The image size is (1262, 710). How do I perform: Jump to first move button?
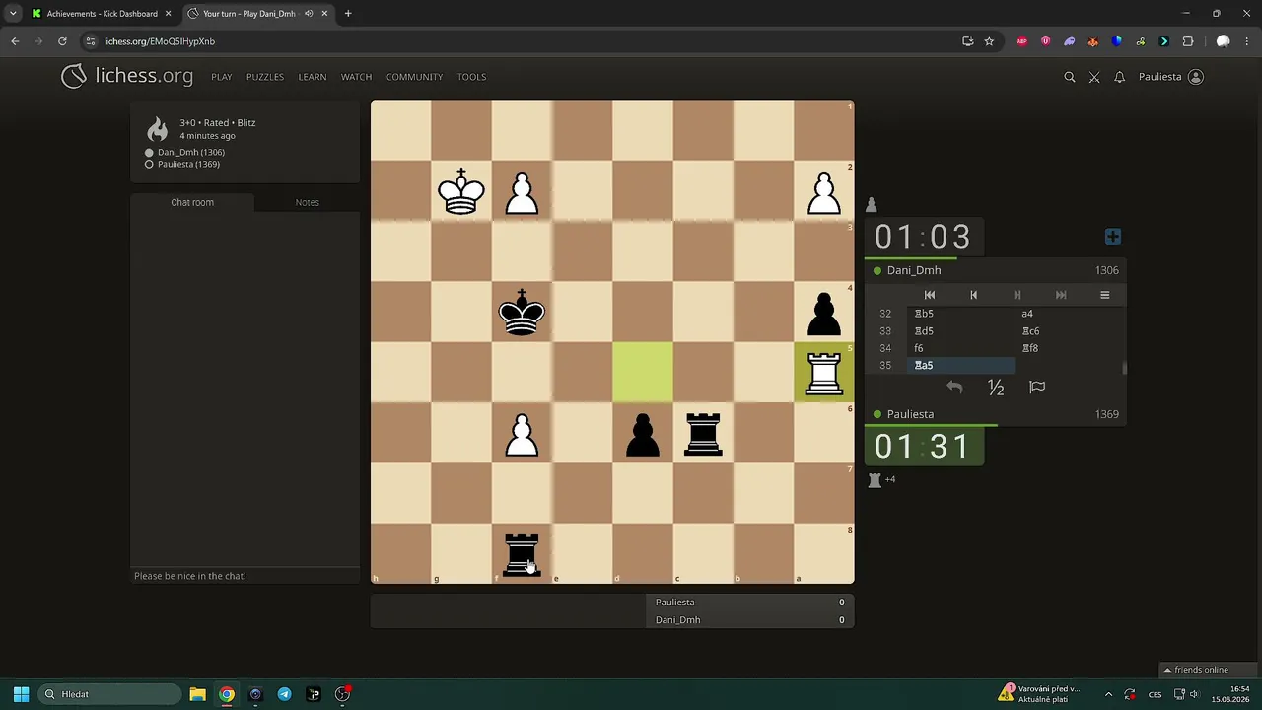point(929,295)
